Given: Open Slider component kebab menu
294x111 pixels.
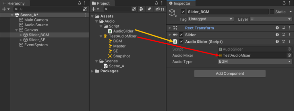Looking at the screenshot, I should (290, 35).
